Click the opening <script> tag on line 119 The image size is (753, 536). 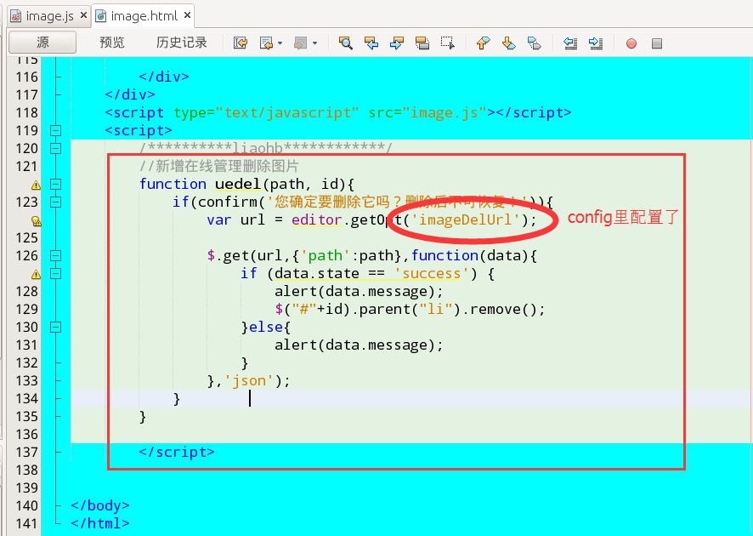click(x=139, y=130)
